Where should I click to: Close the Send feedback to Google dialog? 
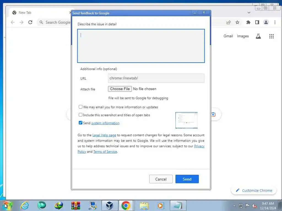[x=204, y=13]
